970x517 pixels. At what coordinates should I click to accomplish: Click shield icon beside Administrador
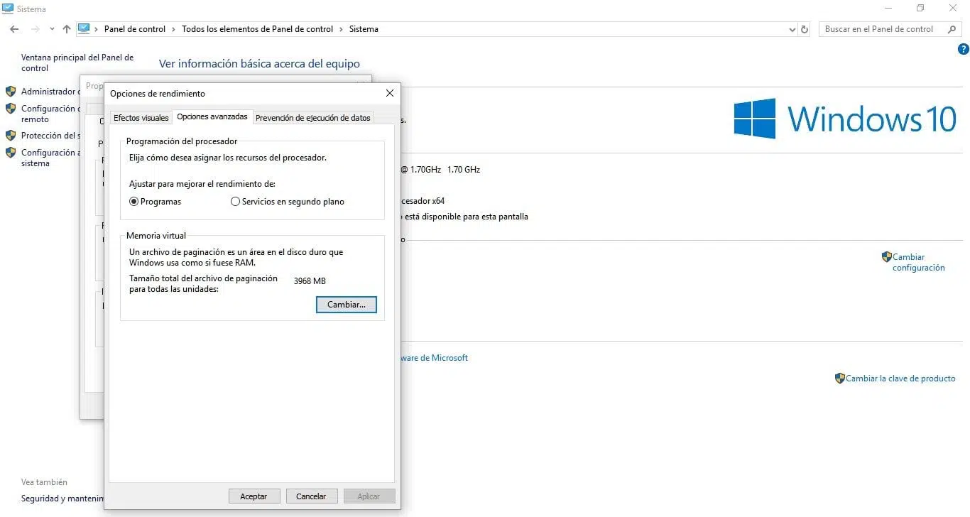tap(11, 92)
